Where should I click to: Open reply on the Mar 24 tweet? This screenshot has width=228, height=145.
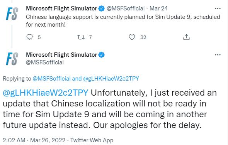coord(29,37)
